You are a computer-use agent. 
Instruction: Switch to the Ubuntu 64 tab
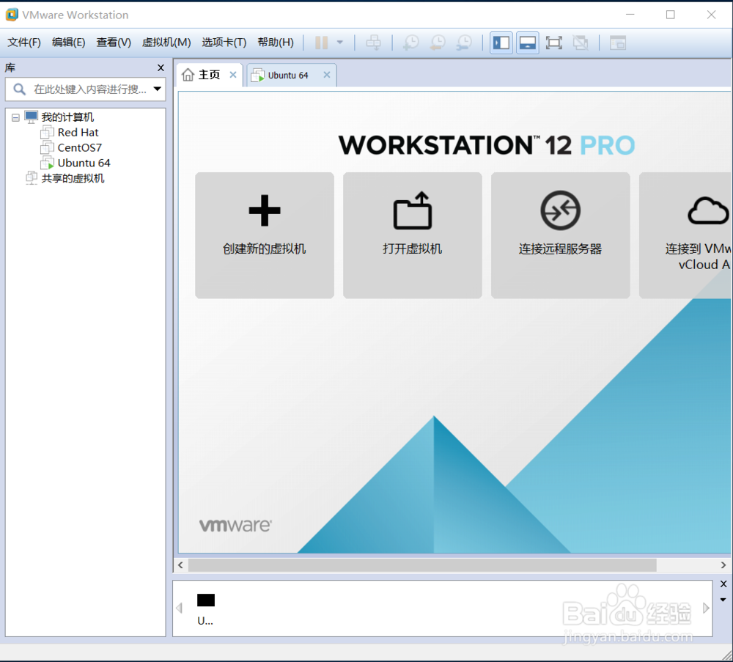(x=288, y=76)
